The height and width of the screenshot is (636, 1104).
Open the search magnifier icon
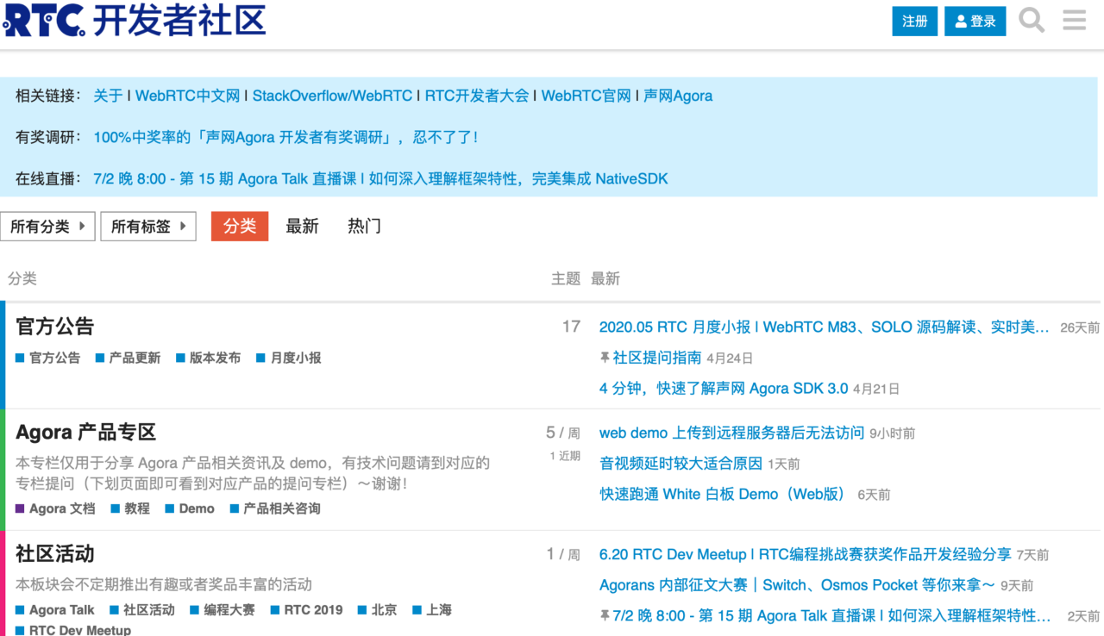pyautogui.click(x=1032, y=20)
